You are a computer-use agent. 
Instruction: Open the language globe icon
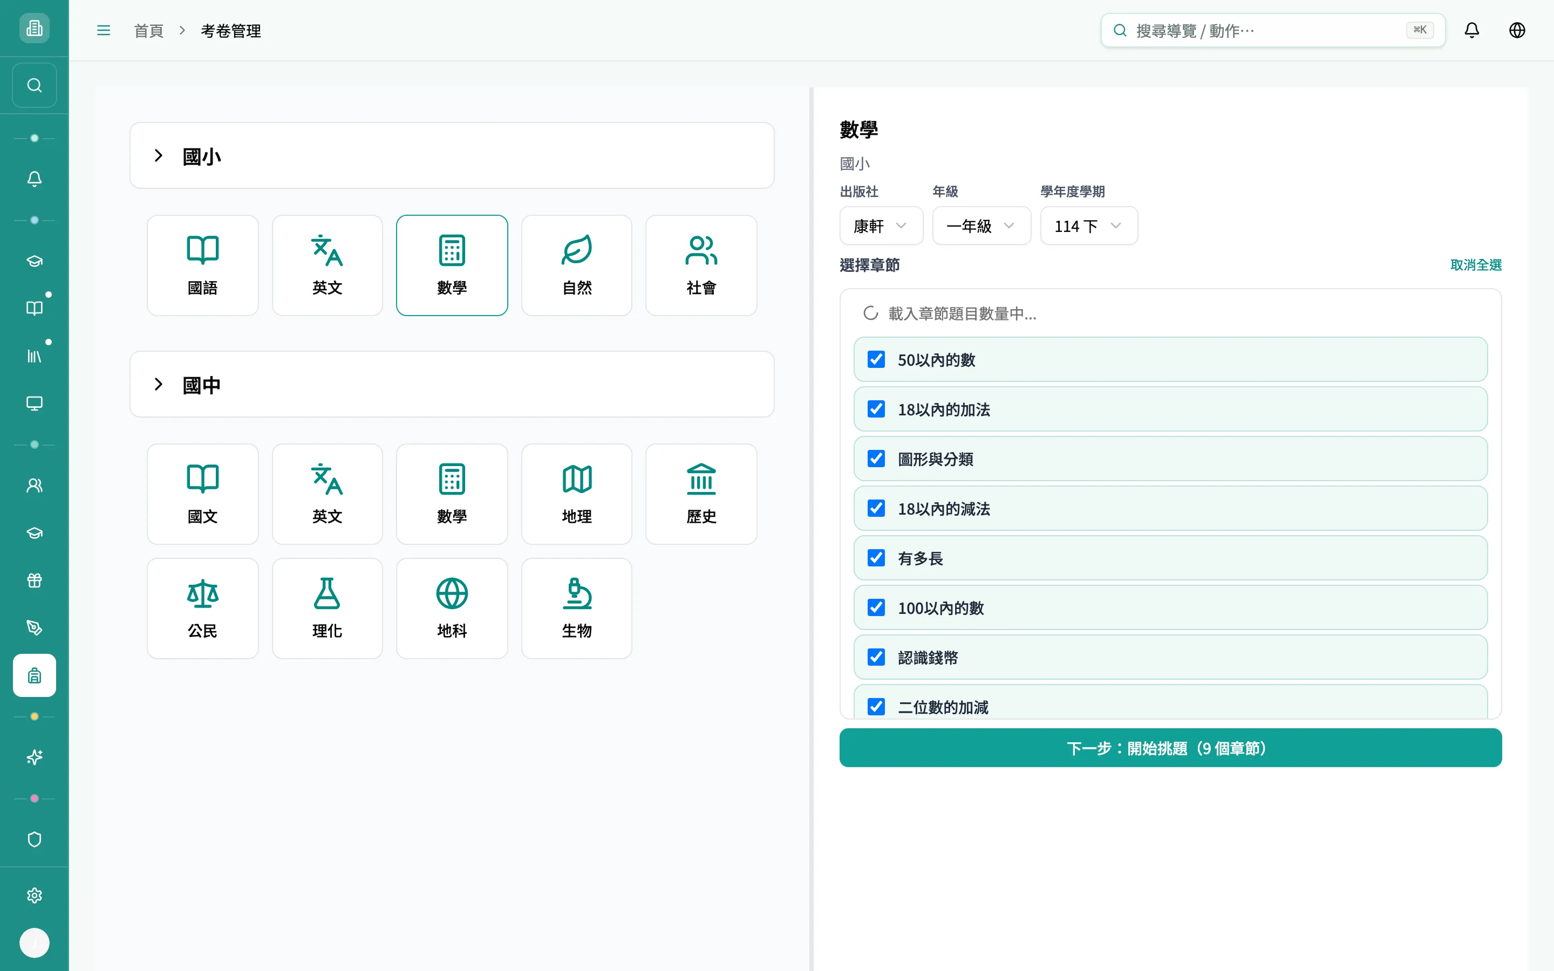click(1517, 30)
